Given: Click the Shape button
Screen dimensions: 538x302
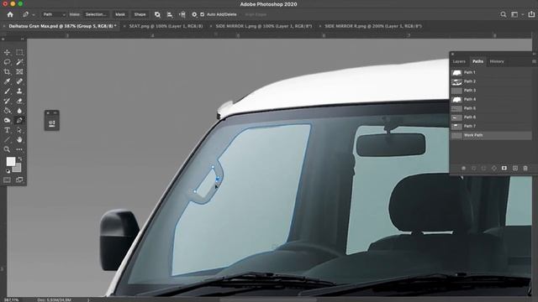Looking at the screenshot, I should click(140, 14).
